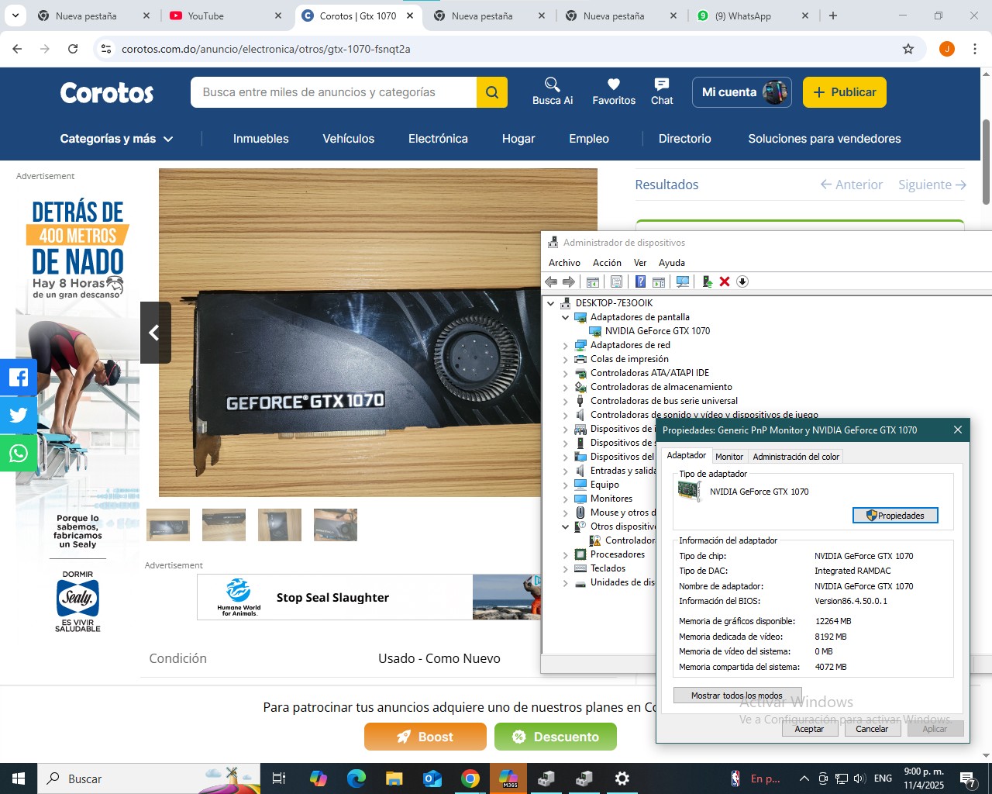The image size is (992, 794).
Task: Click Cancelar in Propiedades dialog
Action: click(872, 729)
